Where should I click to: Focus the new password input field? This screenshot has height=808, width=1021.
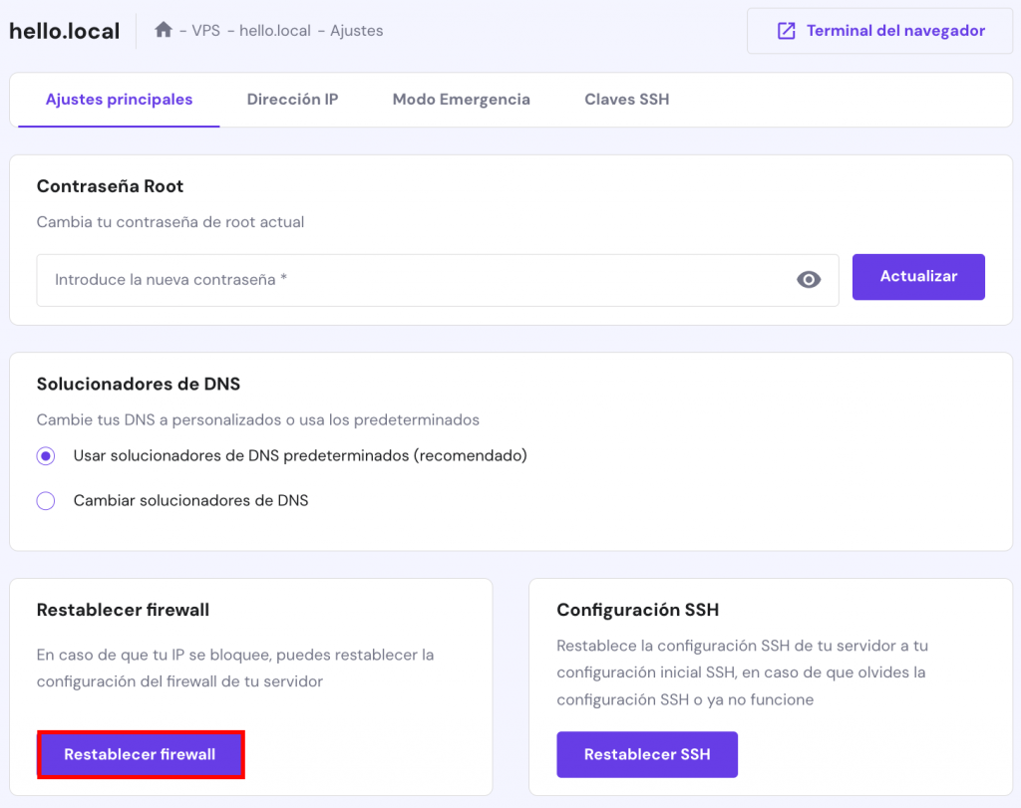point(399,280)
